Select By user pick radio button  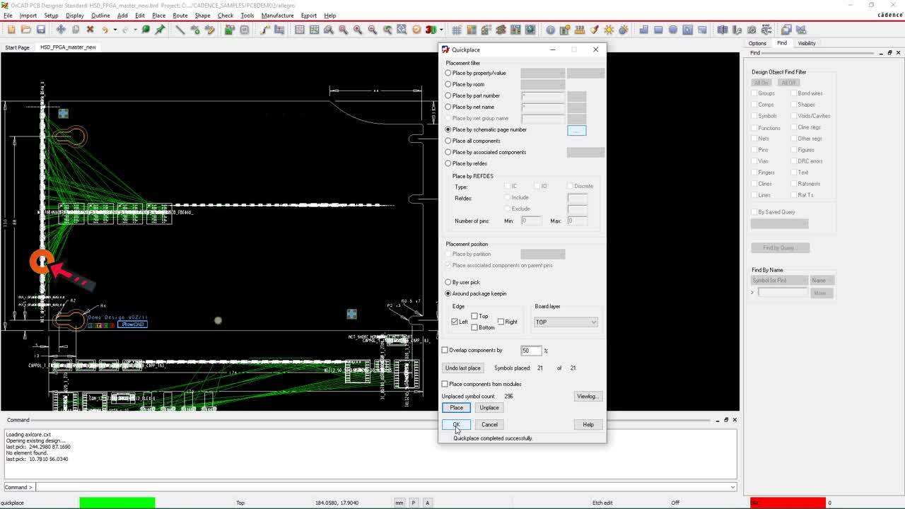point(448,282)
